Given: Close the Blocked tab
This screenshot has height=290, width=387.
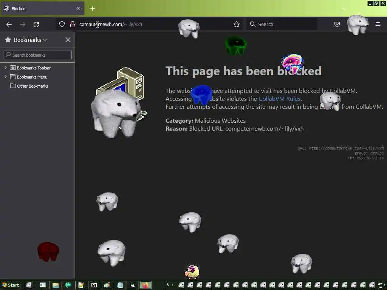Looking at the screenshot, I should coord(78,8).
